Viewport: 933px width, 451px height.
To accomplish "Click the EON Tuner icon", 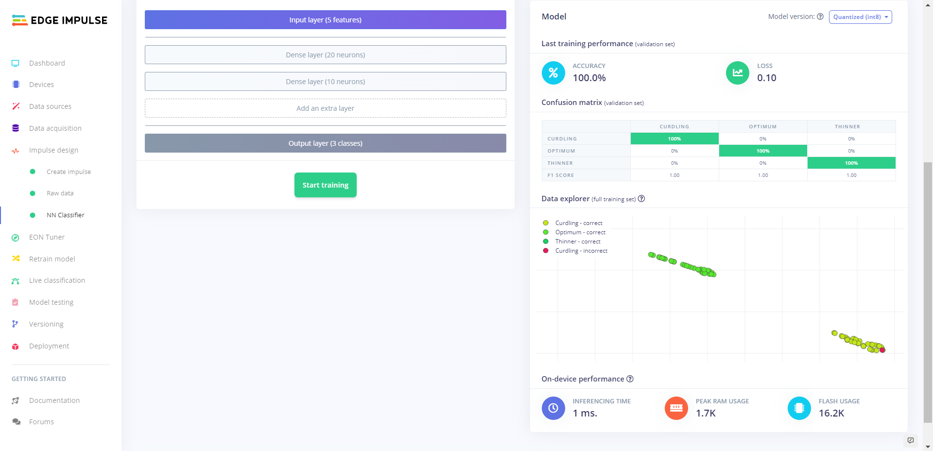I will (16, 238).
